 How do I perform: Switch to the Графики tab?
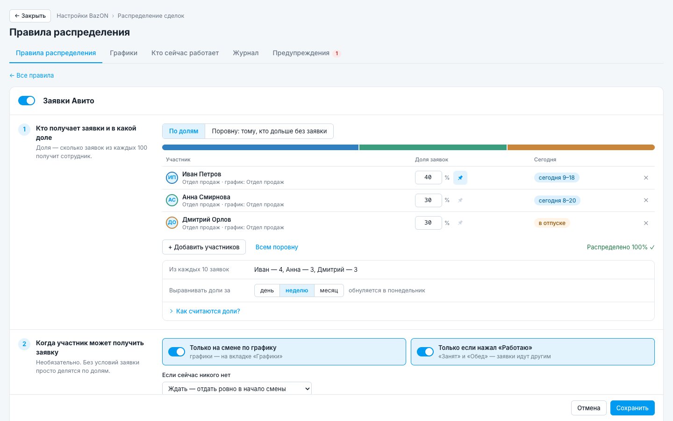(124, 53)
